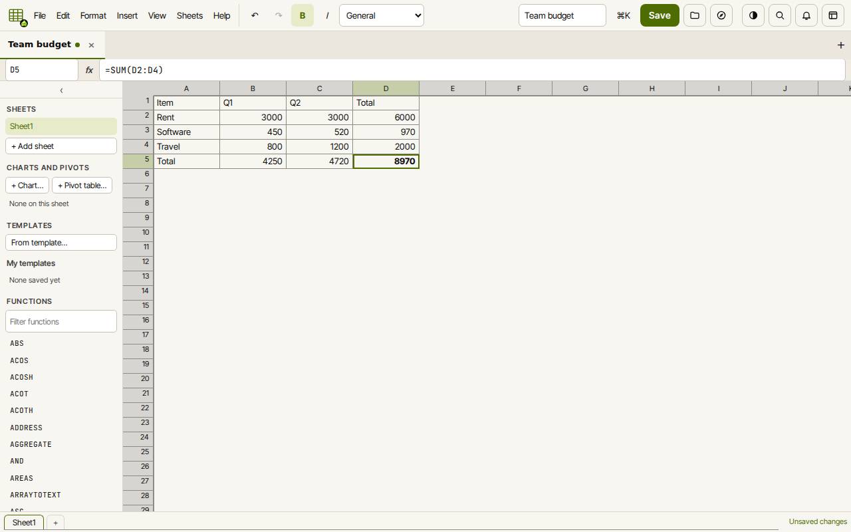The height and width of the screenshot is (532, 851).
Task: Select column D header
Action: coord(386,88)
